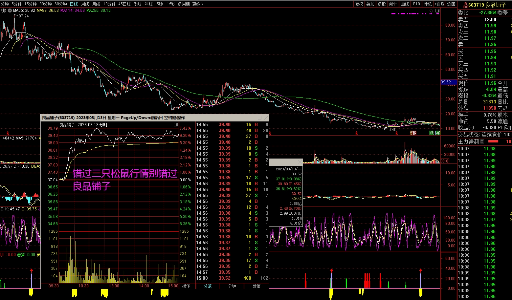
Task: Switch to the 分钟 tab in popup
Action: click(232, 286)
